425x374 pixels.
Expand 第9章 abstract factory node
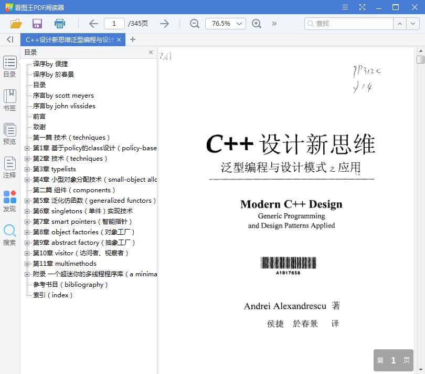(27, 243)
